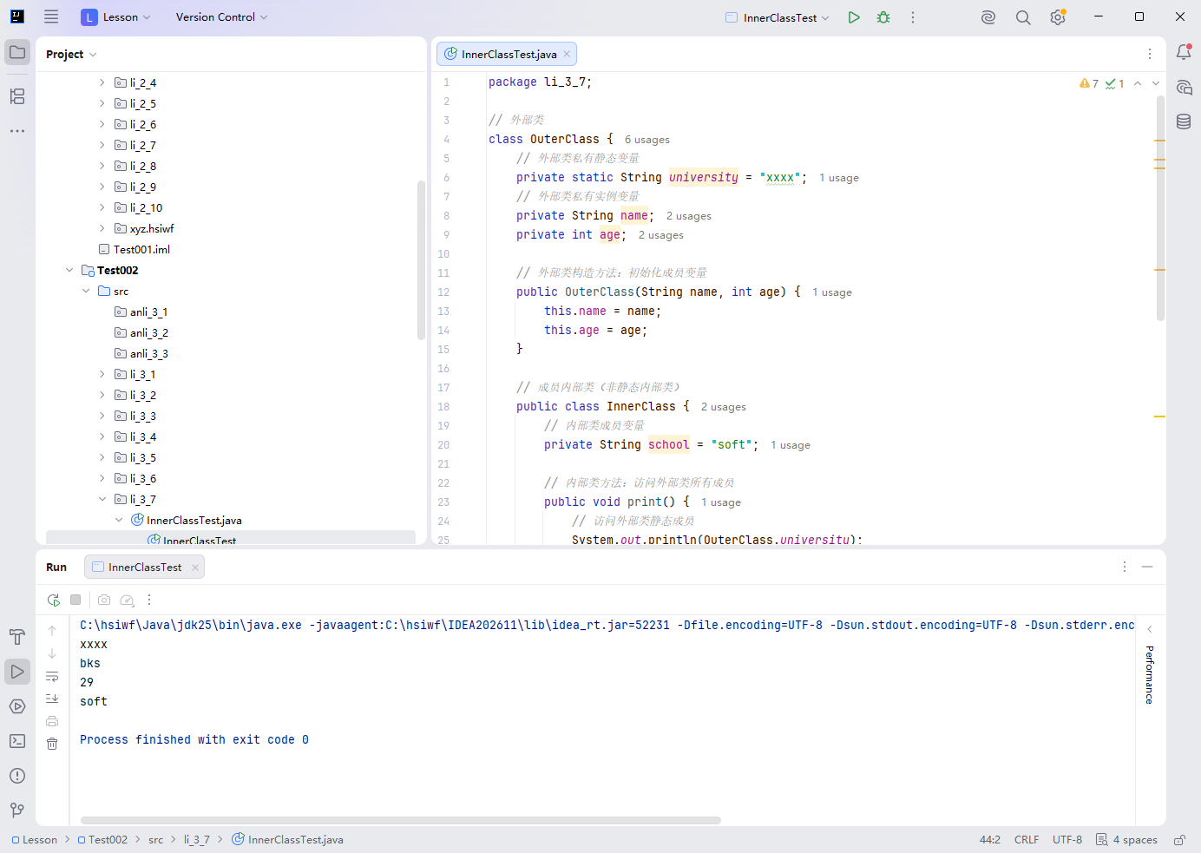Open Search Everywhere magnifier

(x=1023, y=17)
